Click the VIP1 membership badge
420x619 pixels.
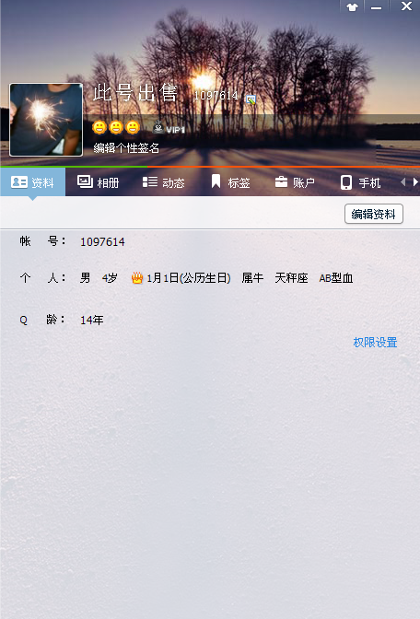click(x=169, y=127)
